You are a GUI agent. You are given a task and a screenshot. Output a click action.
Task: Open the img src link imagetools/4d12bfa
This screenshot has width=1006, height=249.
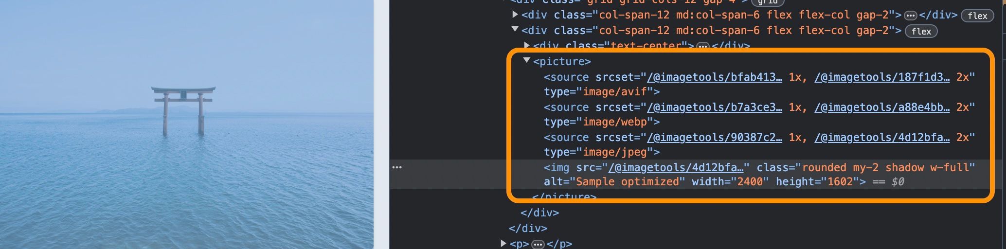pyautogui.click(x=676, y=167)
